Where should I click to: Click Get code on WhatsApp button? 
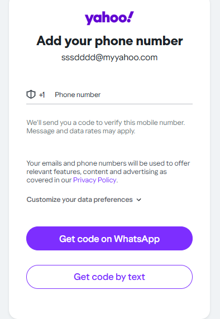109,239
